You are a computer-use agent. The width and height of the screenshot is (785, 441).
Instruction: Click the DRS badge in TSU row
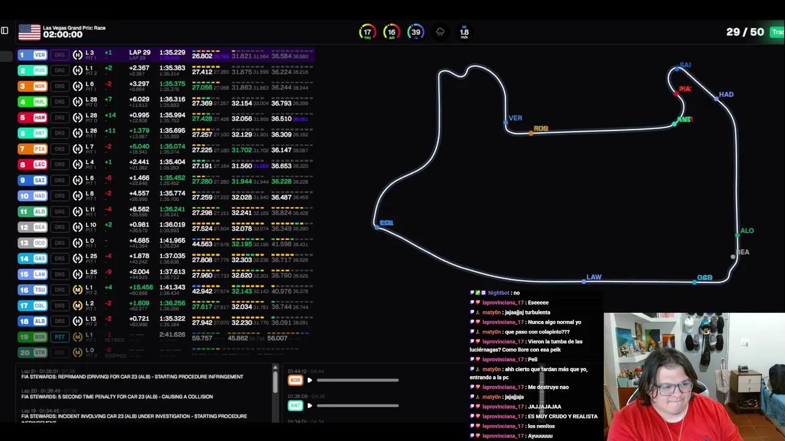tap(59, 290)
